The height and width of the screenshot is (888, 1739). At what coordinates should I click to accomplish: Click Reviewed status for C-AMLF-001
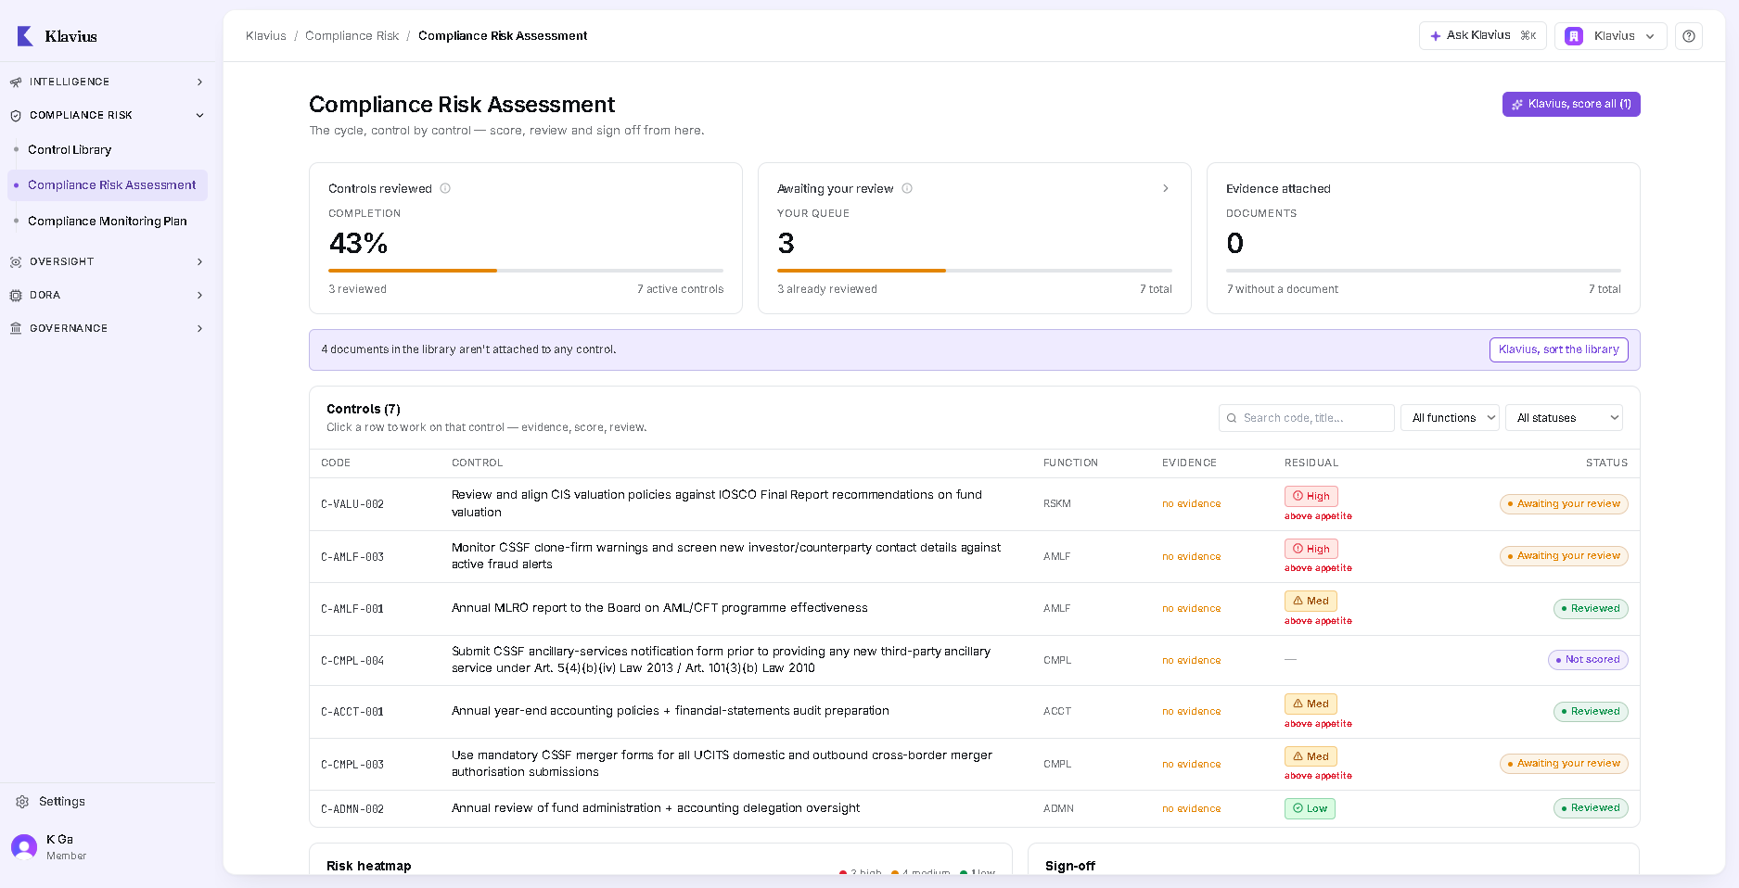(x=1591, y=609)
